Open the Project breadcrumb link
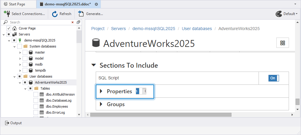The image size is (301, 135). [98, 29]
